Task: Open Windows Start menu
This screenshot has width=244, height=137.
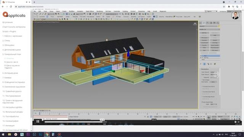Action: (3, 134)
